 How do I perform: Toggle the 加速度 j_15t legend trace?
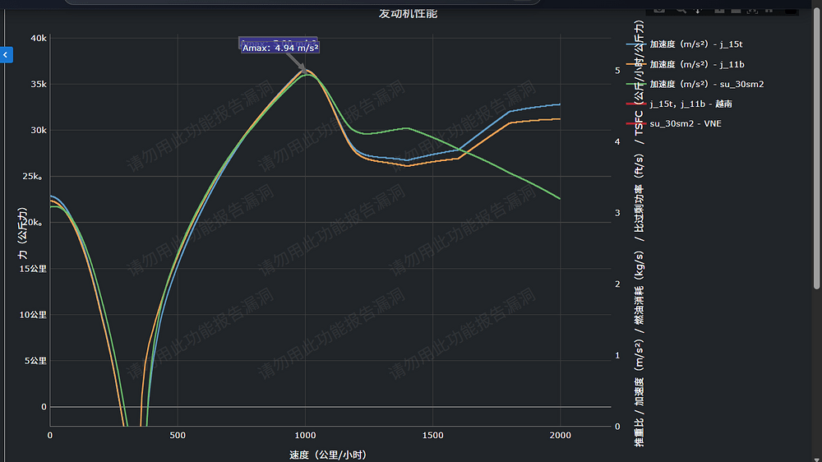(x=697, y=44)
